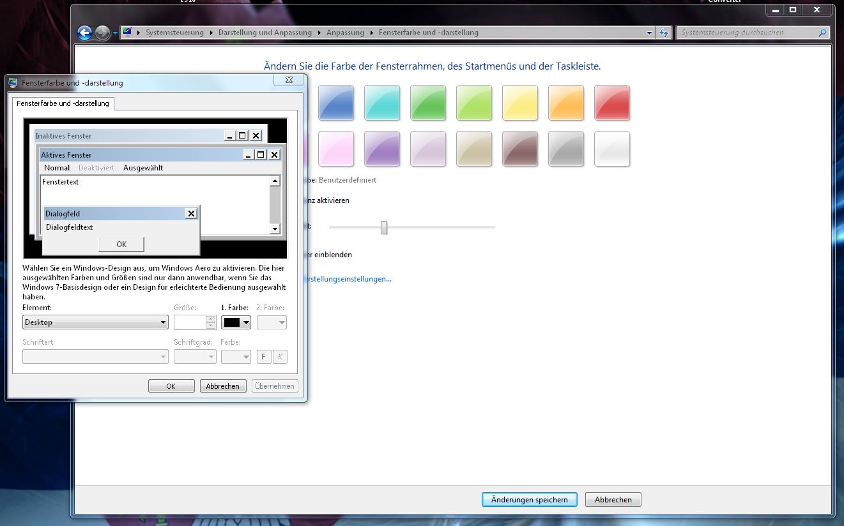Select the gray color swatch
The width and height of the screenshot is (844, 526).
[x=566, y=149]
